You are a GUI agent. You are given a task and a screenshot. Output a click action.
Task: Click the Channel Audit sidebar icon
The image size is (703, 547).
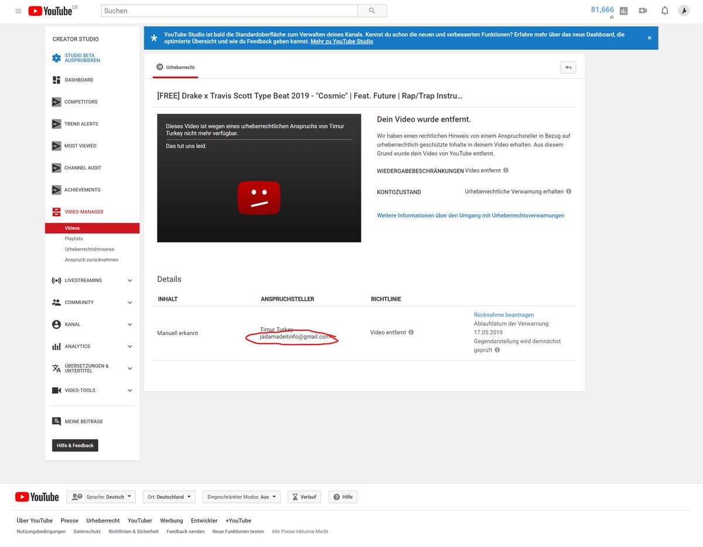[x=56, y=167]
